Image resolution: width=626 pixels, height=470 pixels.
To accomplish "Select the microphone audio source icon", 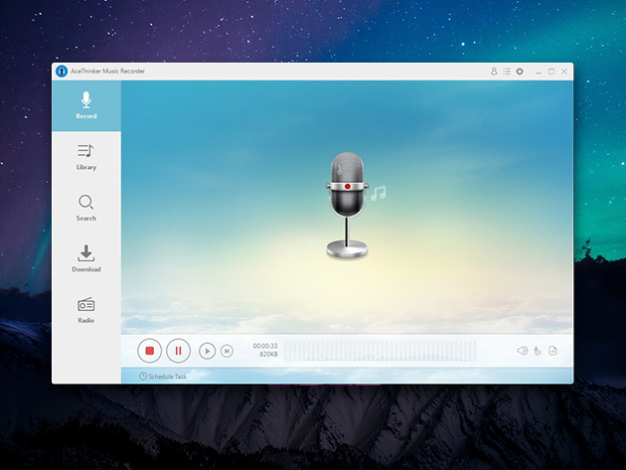I will [538, 351].
